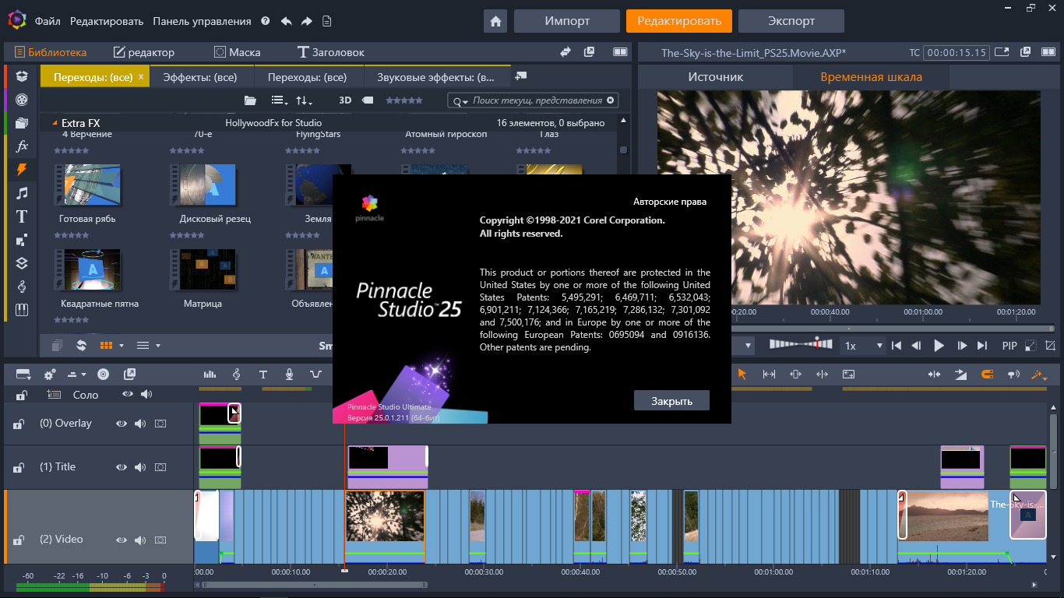Click the create title T icon on timeline toolbar
1064x598 pixels.
point(263,375)
